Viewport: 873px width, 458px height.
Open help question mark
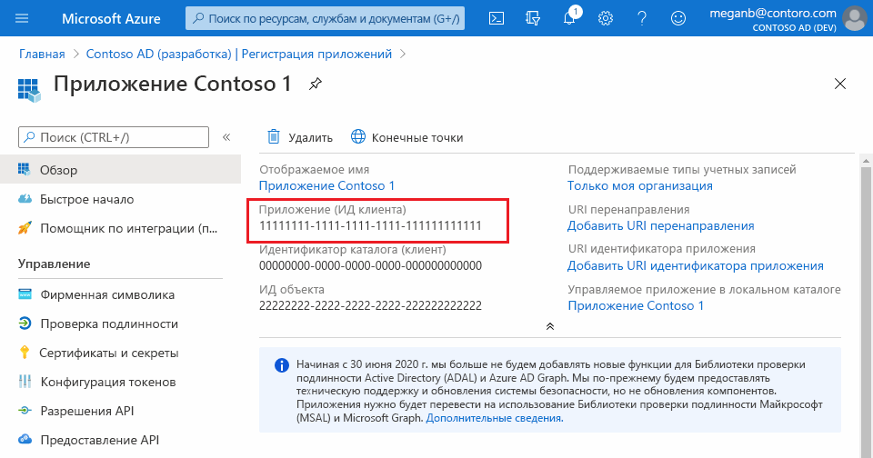(641, 18)
